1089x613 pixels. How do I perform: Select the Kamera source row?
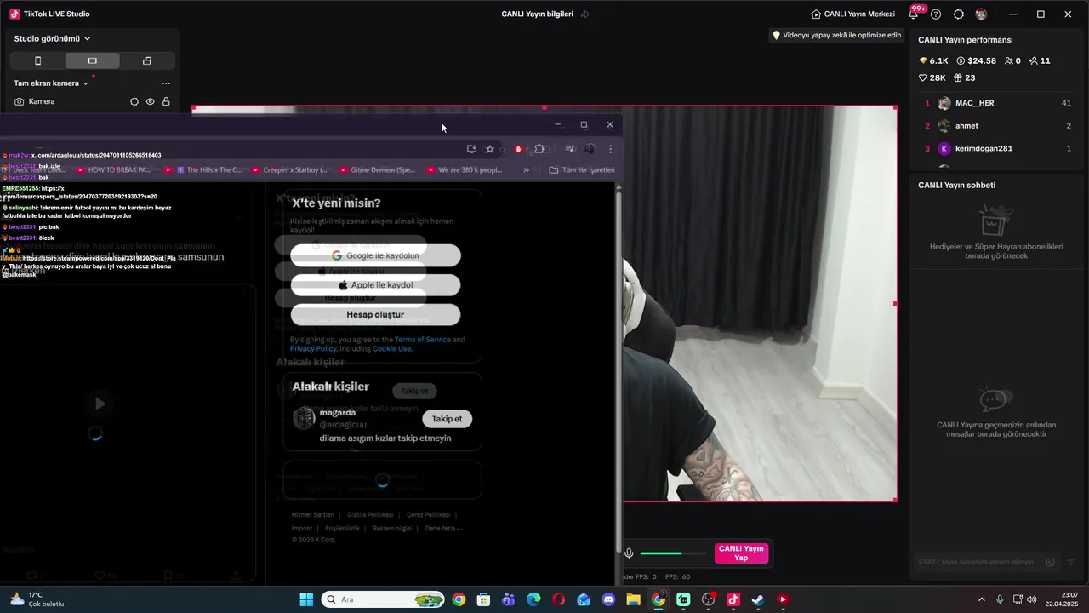click(92, 101)
